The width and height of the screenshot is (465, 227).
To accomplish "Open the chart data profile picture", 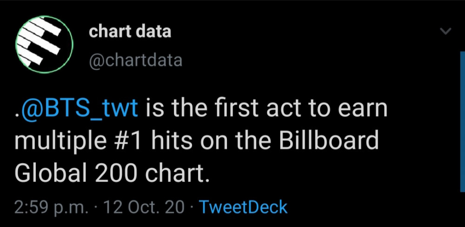I will pyautogui.click(x=45, y=45).
